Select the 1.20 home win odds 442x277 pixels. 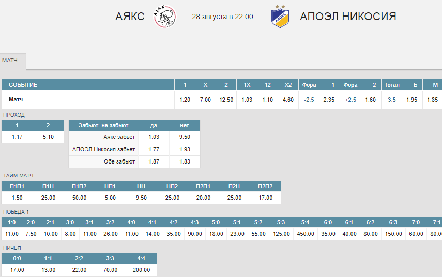185,100
